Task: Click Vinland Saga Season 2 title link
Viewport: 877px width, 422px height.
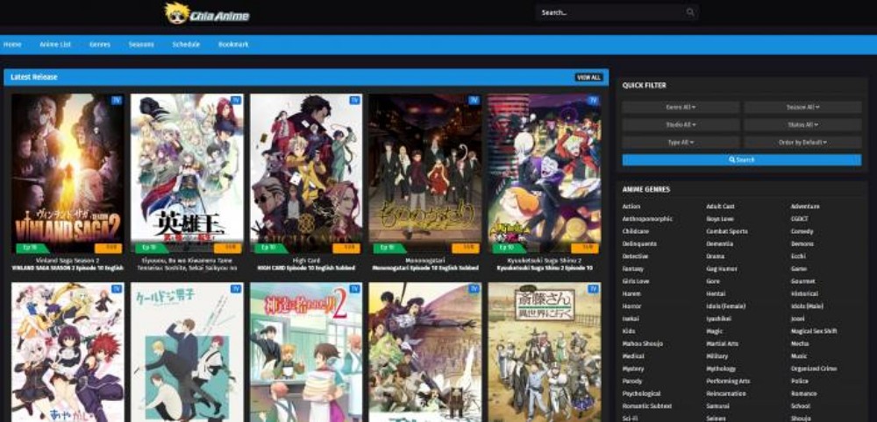Action: pyautogui.click(x=68, y=261)
